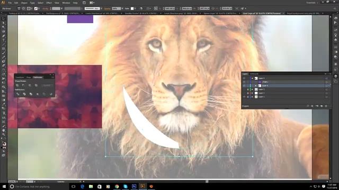
Task: Click the Merge pathfinder icon
Action: coord(31,94)
